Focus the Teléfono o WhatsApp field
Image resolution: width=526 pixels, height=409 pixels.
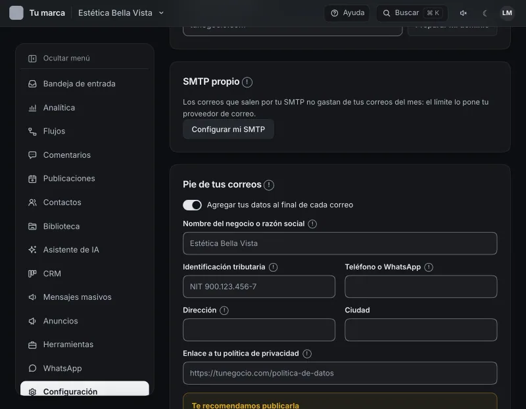point(421,287)
